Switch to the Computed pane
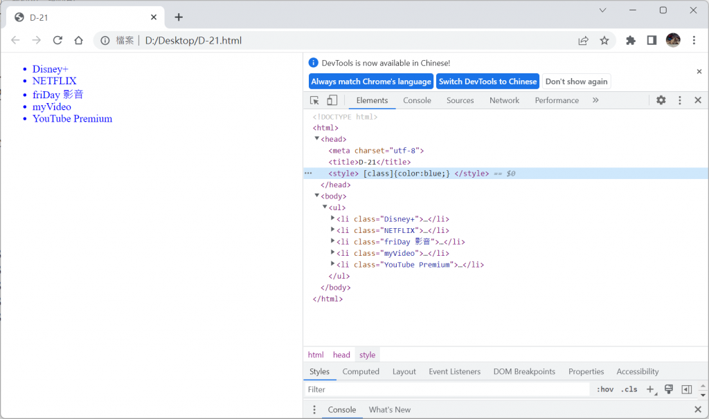This screenshot has height=419, width=709. (x=361, y=371)
